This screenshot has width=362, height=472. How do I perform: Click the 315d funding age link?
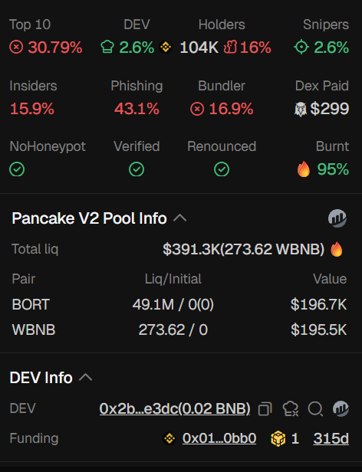click(x=331, y=438)
